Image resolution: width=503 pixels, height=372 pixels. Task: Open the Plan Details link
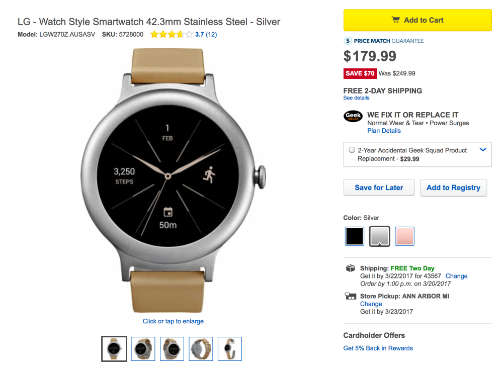(x=384, y=131)
